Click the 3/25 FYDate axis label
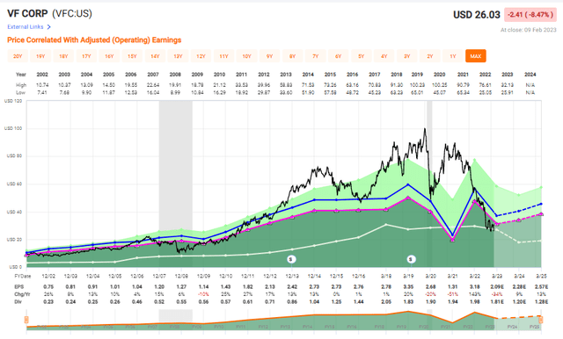563x339 pixels. [x=541, y=277]
